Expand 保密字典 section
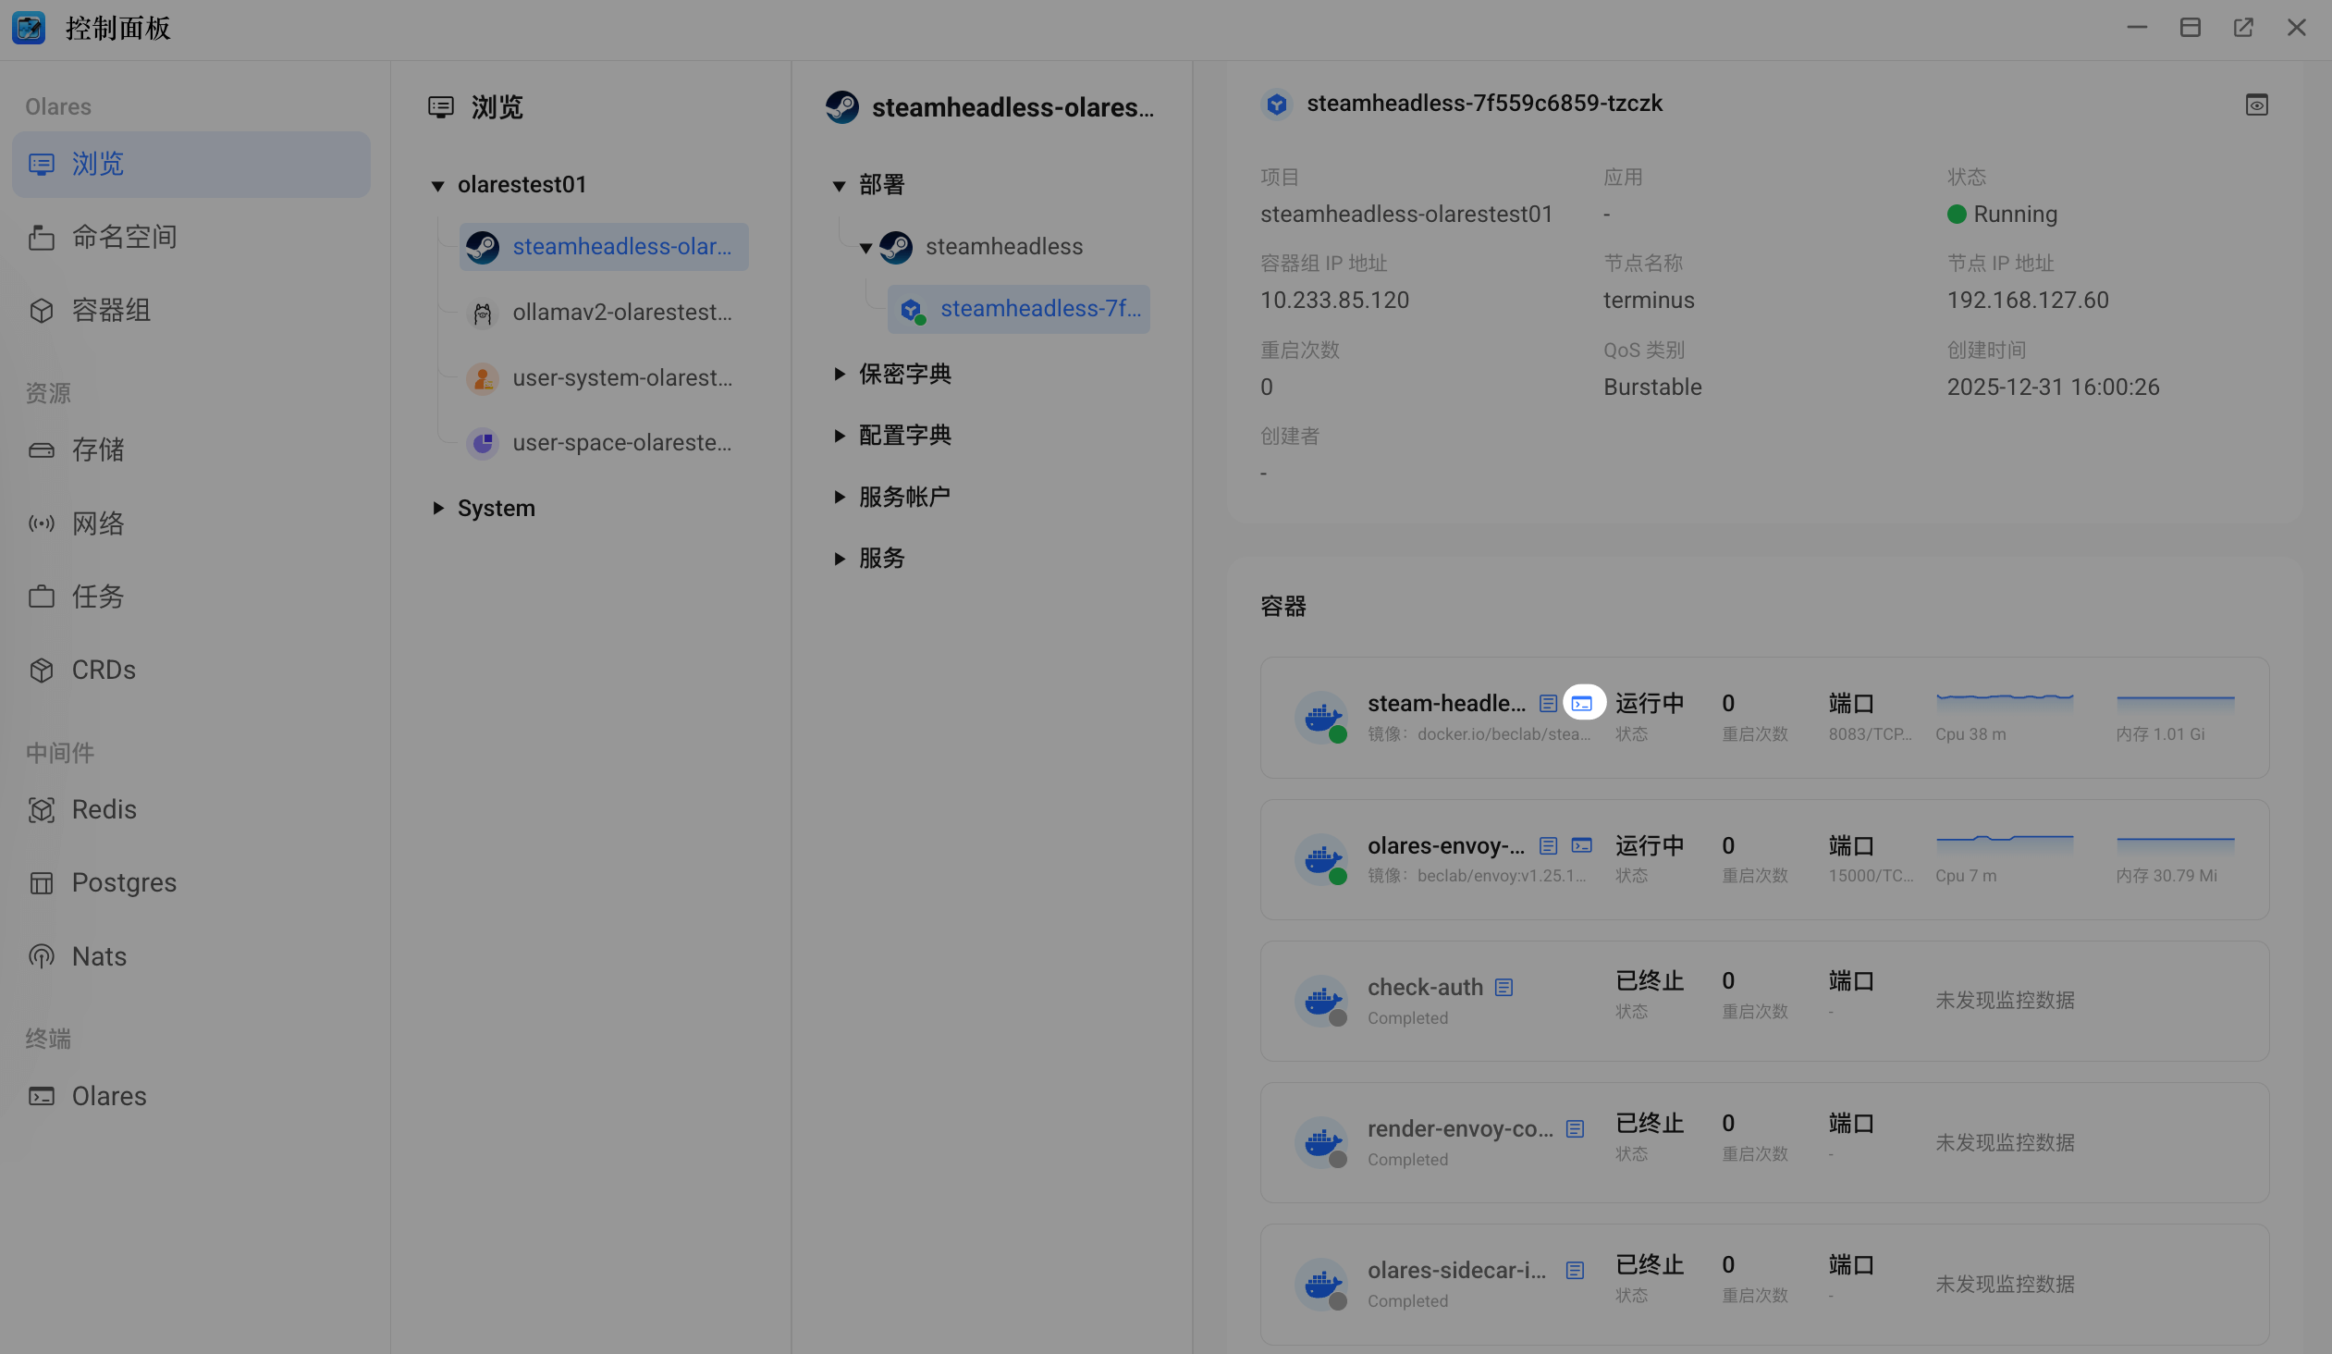Image resolution: width=2332 pixels, height=1354 pixels. pos(840,374)
